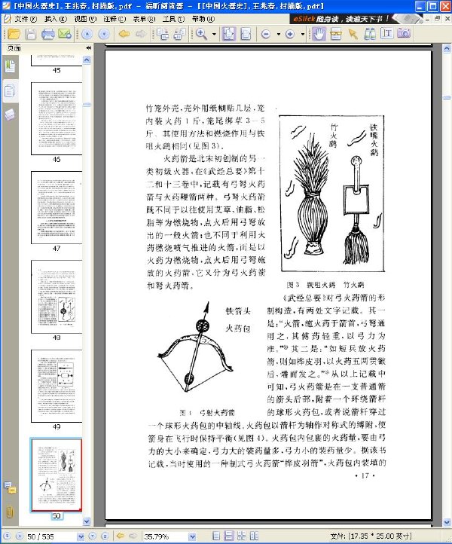Expand zoom in dropdown arrow
Viewport: 452px width, 544px height.
click(303, 34)
